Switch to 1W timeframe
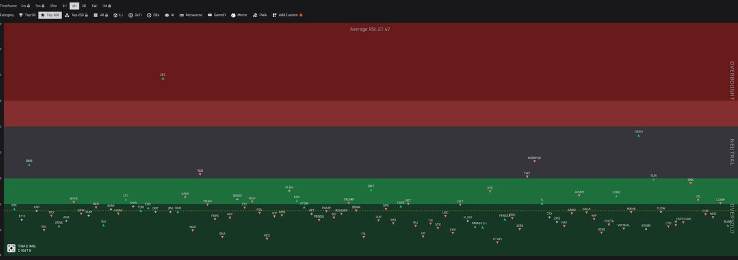Viewport: 738px width, 260px height. 93,6
